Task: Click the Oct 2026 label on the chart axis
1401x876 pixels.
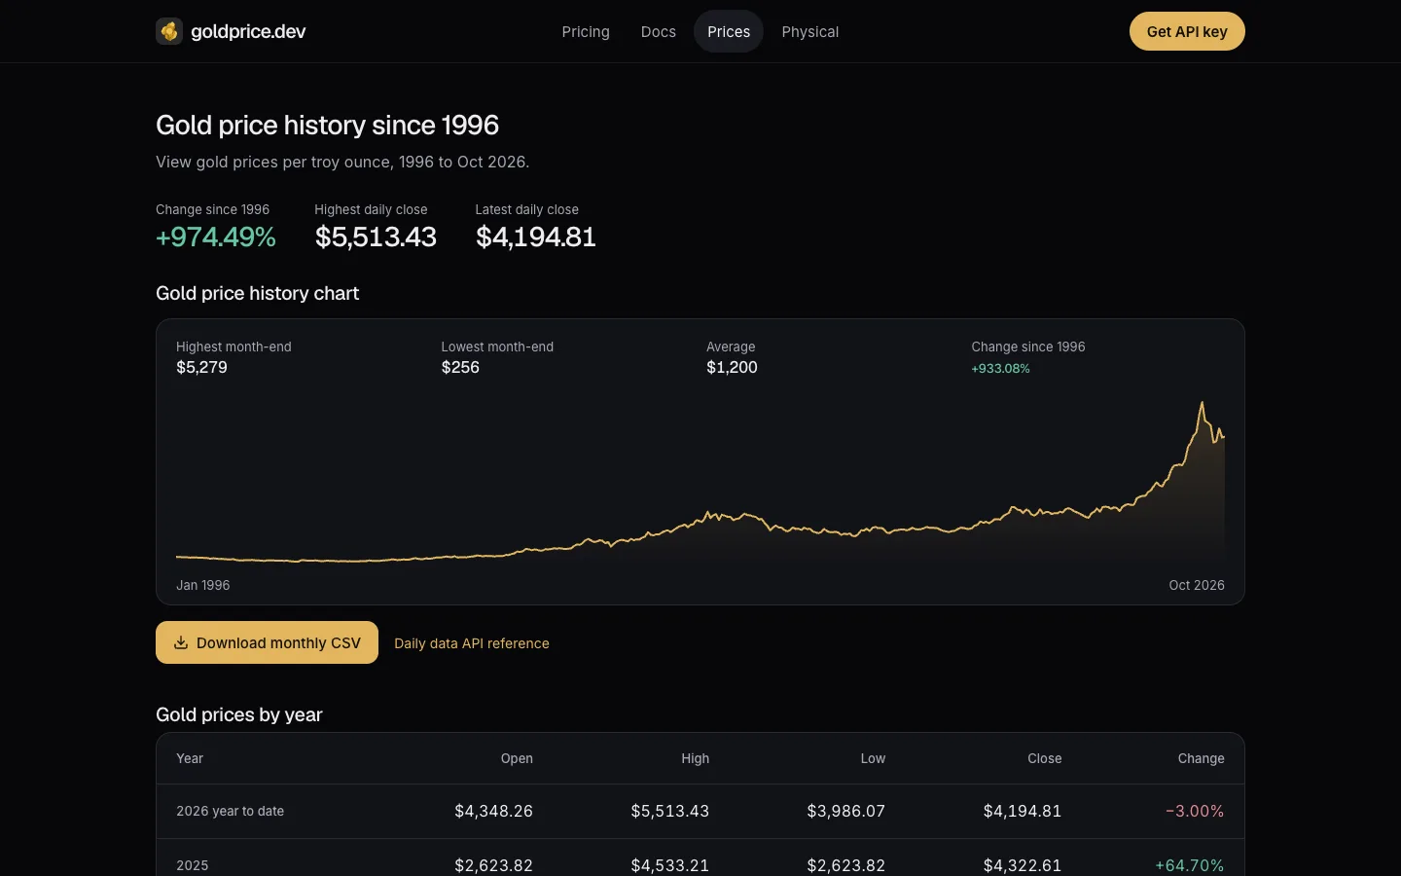Action: click(x=1197, y=585)
